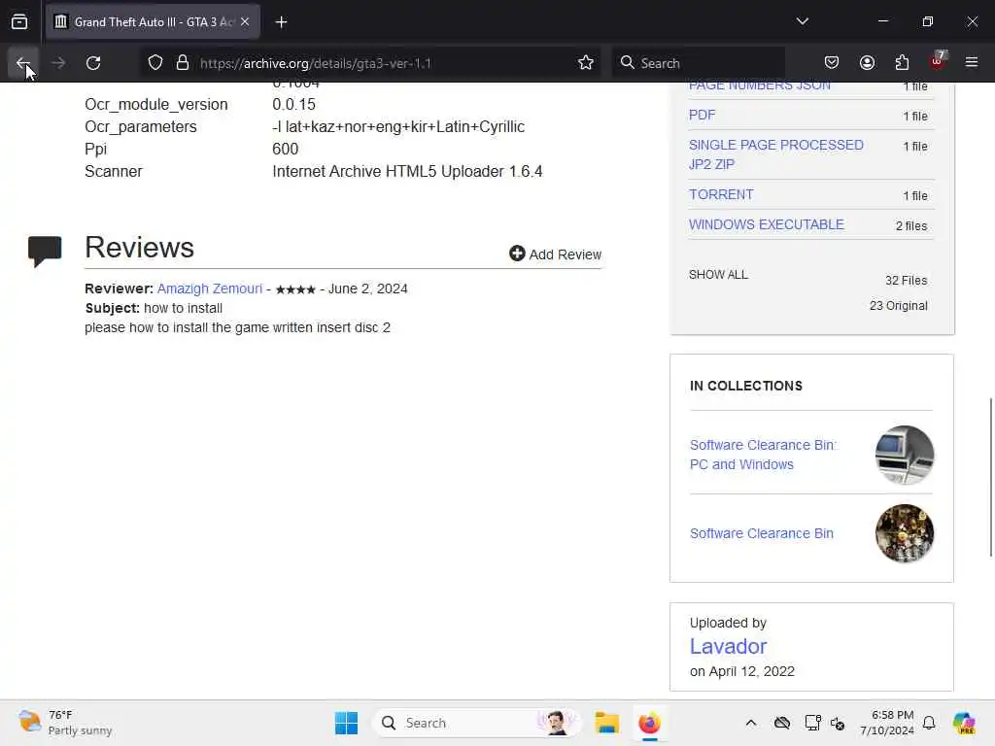Open the notifications bell icon
This screenshot has height=746, width=995.
[x=929, y=723]
